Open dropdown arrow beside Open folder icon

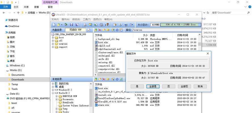[x=62, y=25]
